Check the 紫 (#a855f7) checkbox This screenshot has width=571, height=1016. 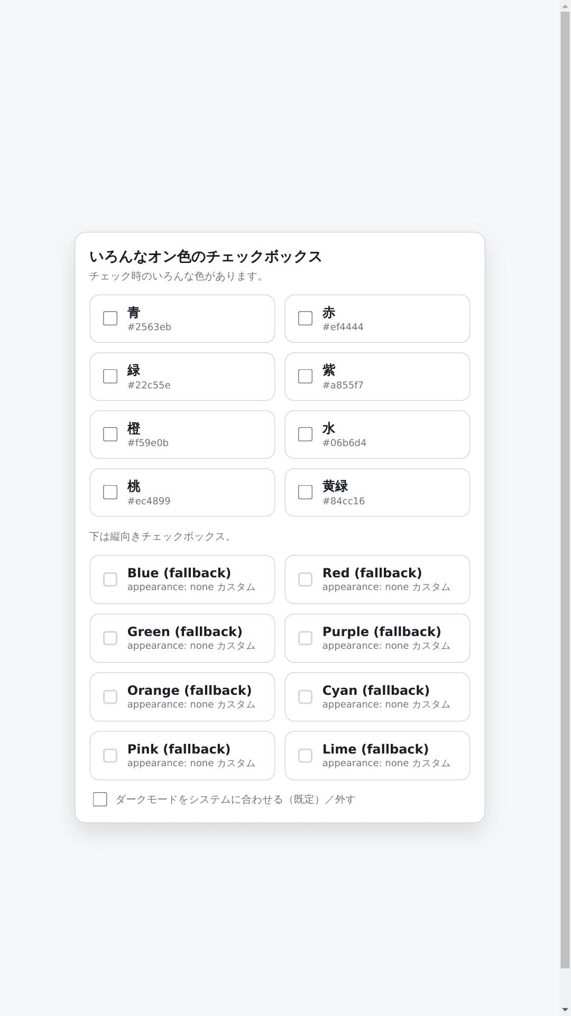[x=305, y=376]
